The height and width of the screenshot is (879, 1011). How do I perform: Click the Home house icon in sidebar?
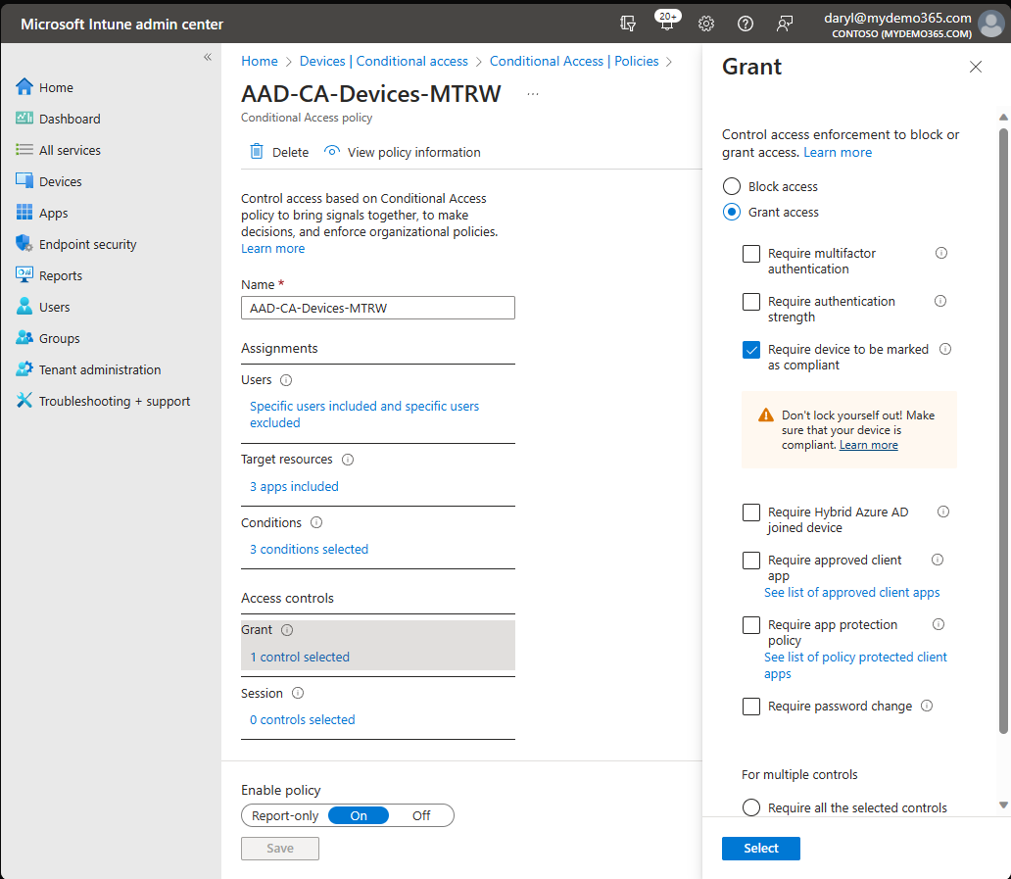(x=24, y=87)
